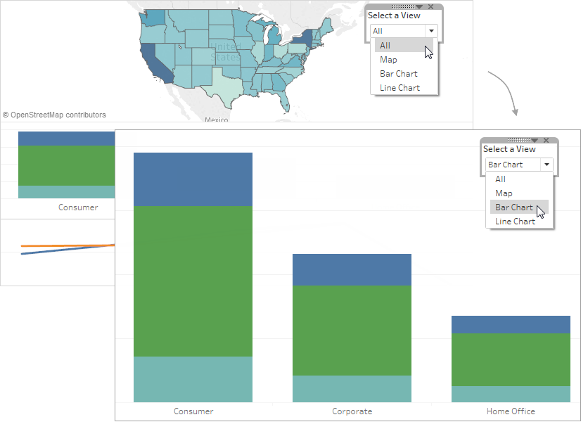Click the green segment of the Corporate bar

point(352,331)
